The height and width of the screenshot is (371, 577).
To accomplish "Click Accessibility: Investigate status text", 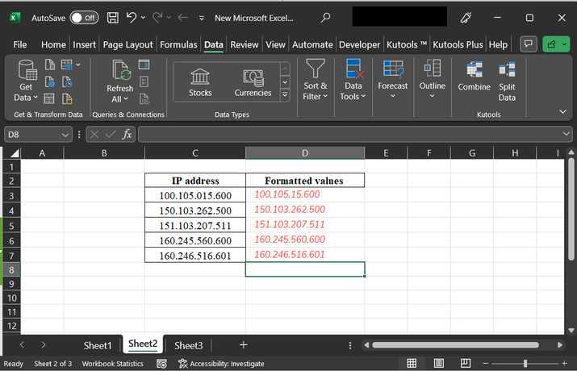I will [x=221, y=364].
